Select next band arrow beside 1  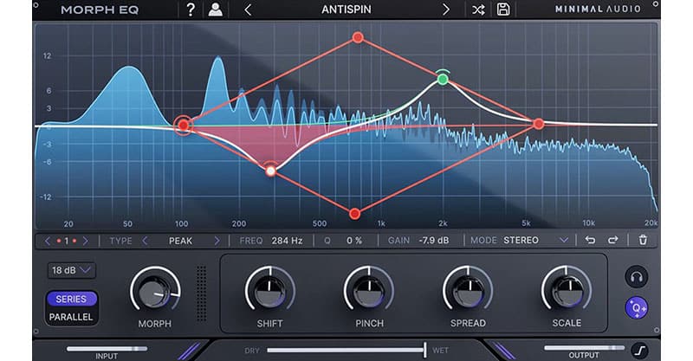85,241
